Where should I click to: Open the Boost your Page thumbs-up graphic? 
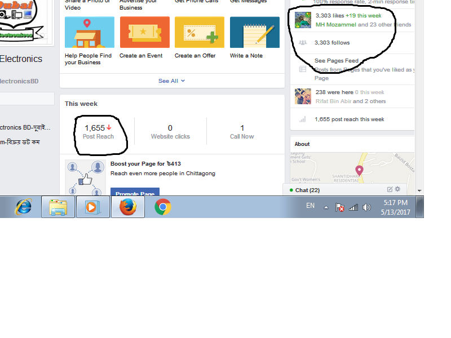(x=86, y=177)
